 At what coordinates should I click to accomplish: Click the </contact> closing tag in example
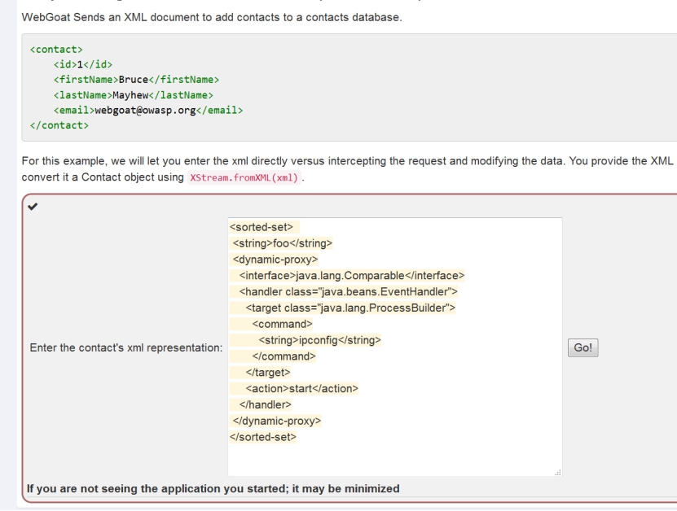pyautogui.click(x=59, y=125)
